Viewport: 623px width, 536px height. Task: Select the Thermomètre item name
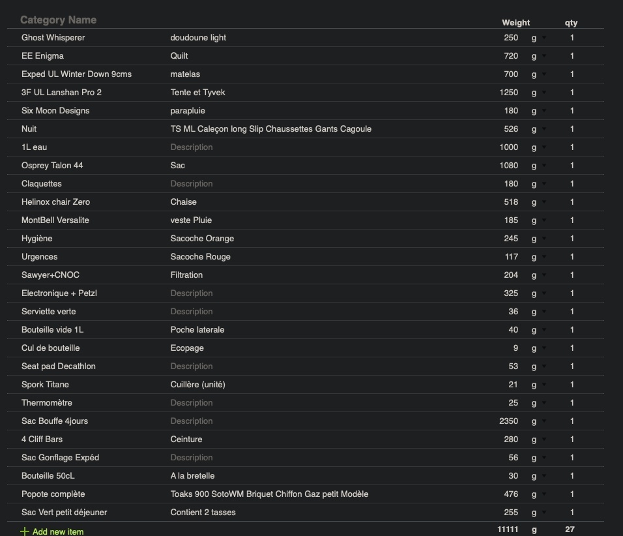[x=47, y=403]
